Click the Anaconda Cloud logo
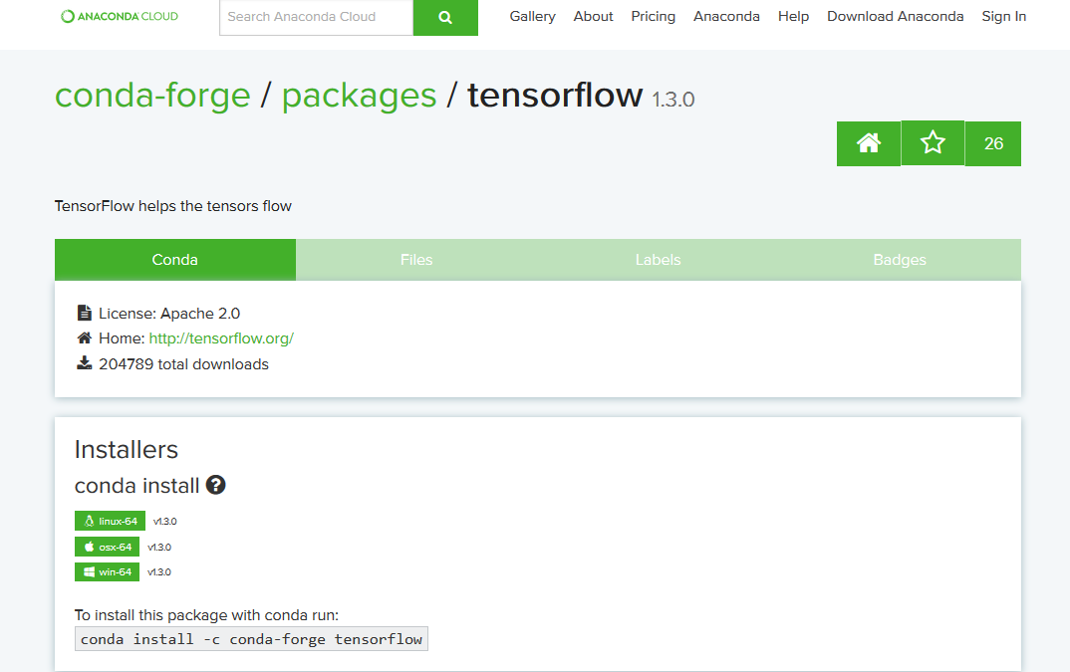 120,16
